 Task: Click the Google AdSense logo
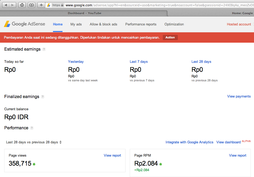click(x=24, y=24)
